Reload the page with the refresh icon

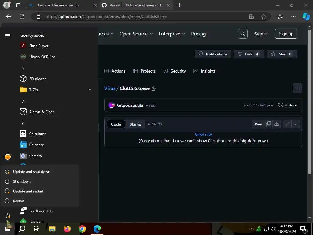[x=22, y=17]
